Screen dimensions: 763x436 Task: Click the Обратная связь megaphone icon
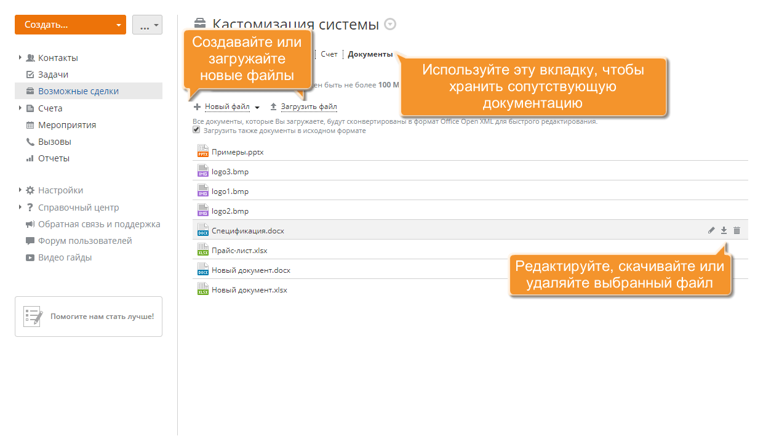click(x=30, y=224)
